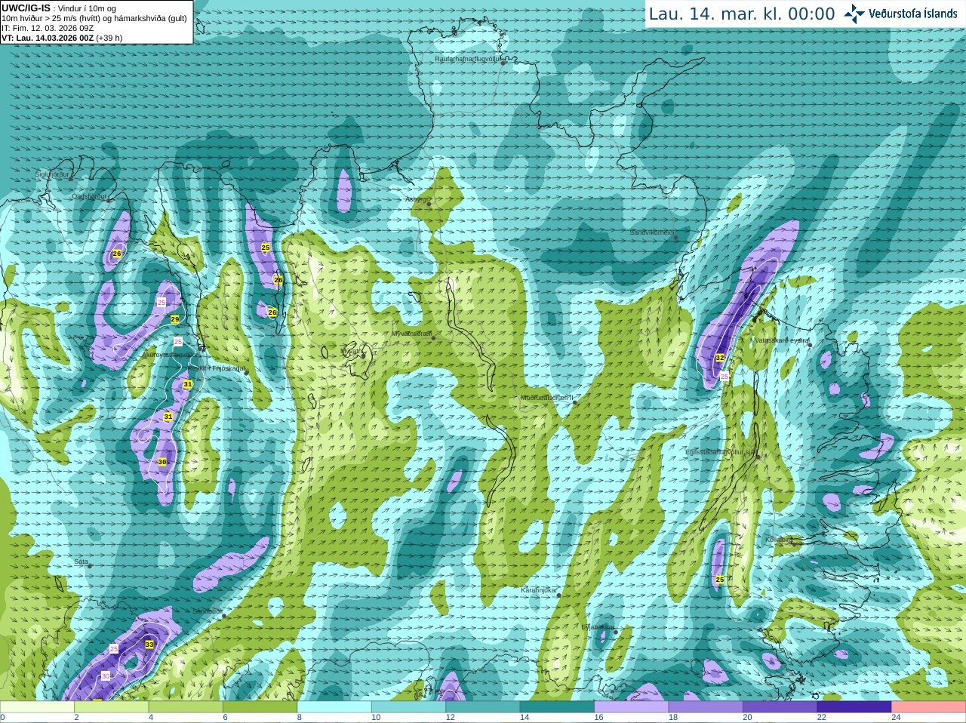Image resolution: width=966 pixels, height=723 pixels.
Task: Click the Möðrudalsöræfi II station label
Action: (546, 398)
